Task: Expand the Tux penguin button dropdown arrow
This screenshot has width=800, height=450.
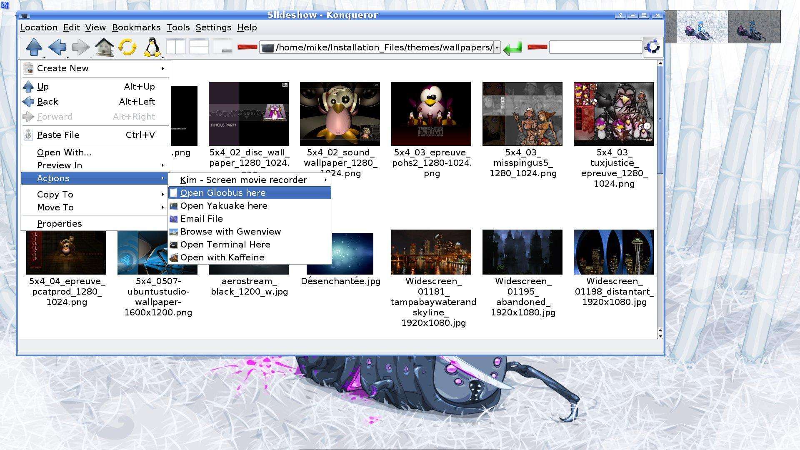Action: [162, 57]
